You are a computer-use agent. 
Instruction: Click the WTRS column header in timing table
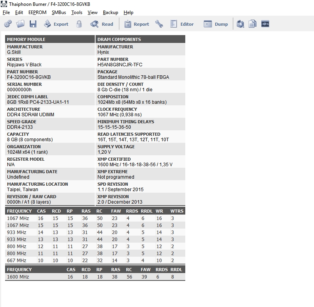pyautogui.click(x=177, y=211)
